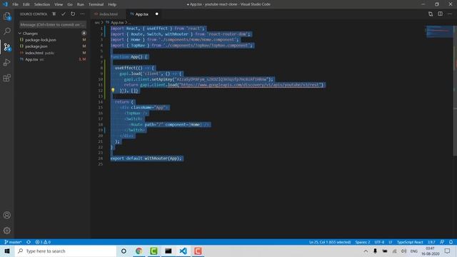This screenshot has width=457, height=257.
Task: Click the synchronize changes icon in status bar
Action: 29,242
